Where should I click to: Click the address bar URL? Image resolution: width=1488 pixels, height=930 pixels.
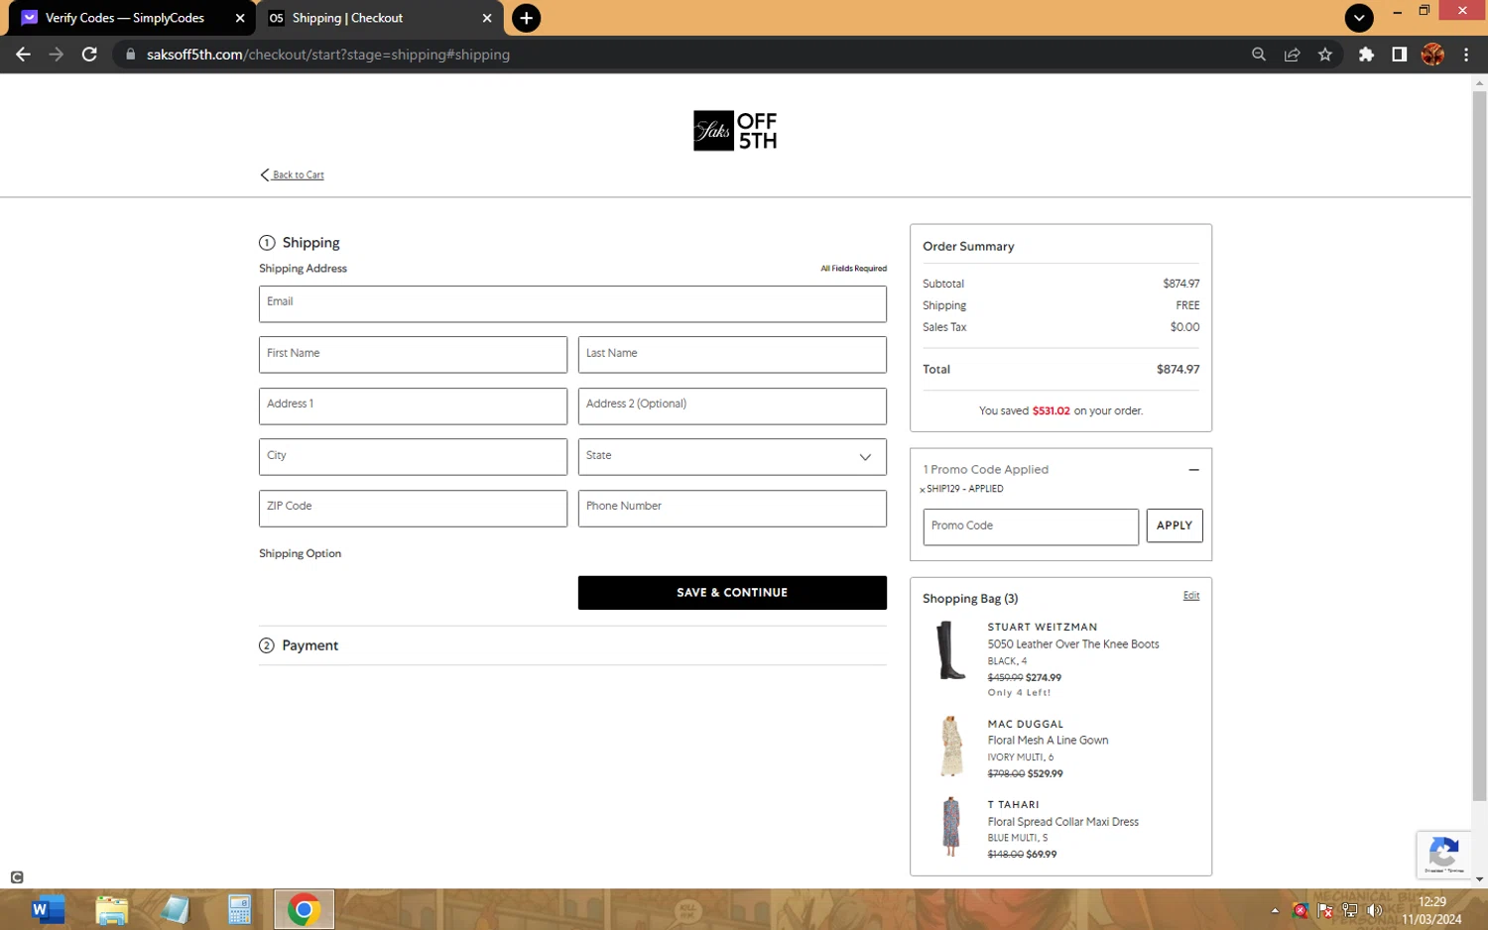click(328, 55)
